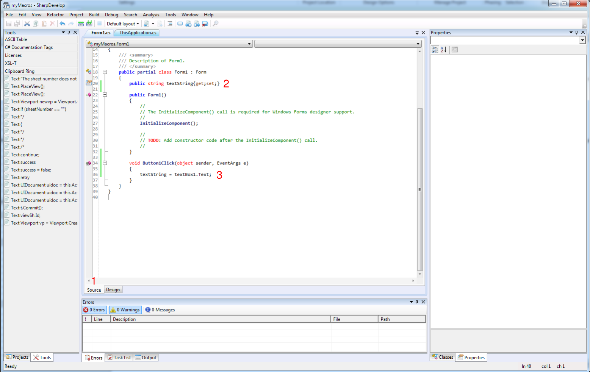Click the Paste icon on the toolbar
The image size is (590, 372).
(44, 23)
